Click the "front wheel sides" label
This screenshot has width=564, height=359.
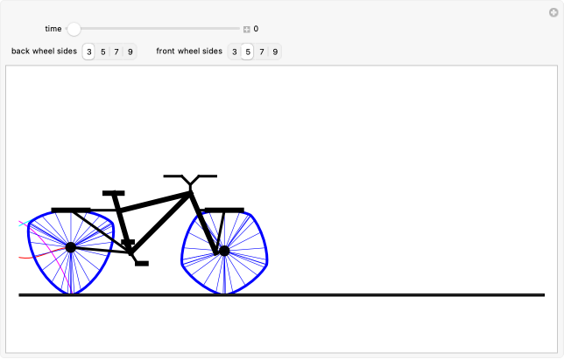[189, 52]
